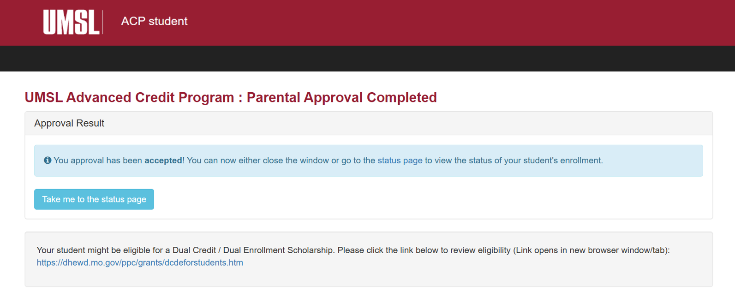
Task: Follow the dhewd.mo.gov scholarship link
Action: (x=139, y=262)
